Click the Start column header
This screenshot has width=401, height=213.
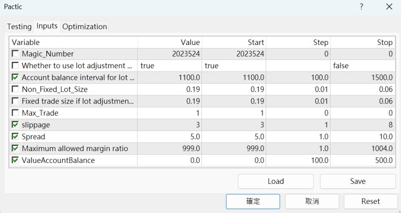pyautogui.click(x=234, y=42)
